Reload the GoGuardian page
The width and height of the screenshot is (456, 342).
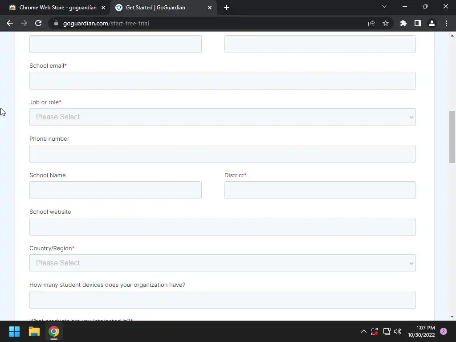[x=38, y=23]
